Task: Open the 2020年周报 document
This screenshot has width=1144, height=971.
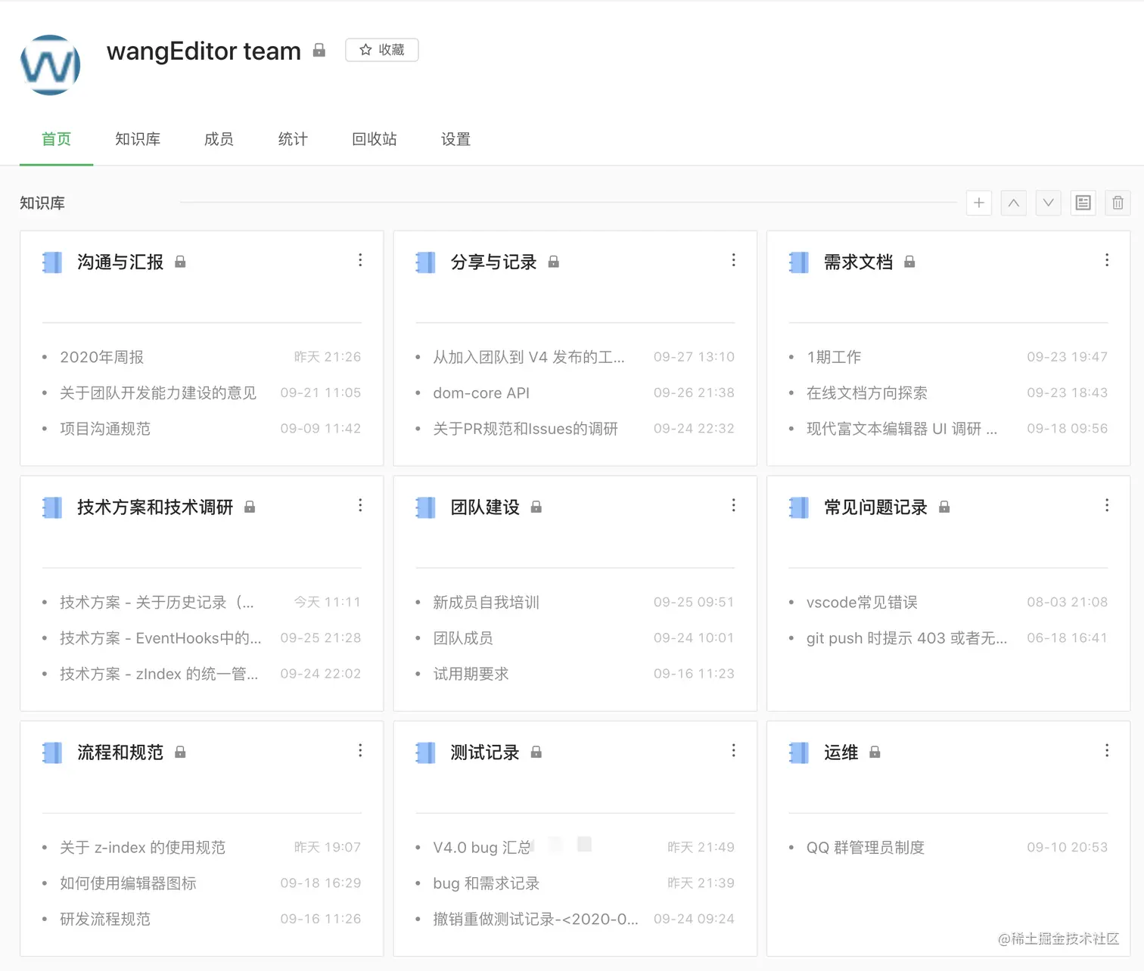Action: (102, 357)
